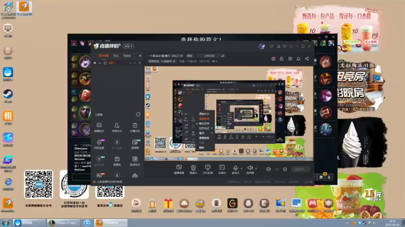Click the gift box icon above the preview
The width and height of the screenshot is (405, 227).
tap(273, 59)
